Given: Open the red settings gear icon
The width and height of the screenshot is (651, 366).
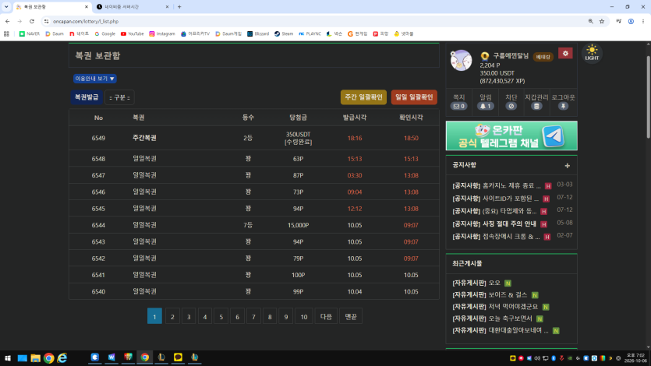Looking at the screenshot, I should tap(565, 54).
